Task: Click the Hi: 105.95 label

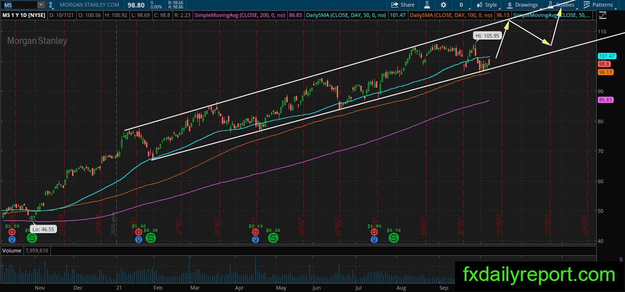Action: click(x=487, y=35)
